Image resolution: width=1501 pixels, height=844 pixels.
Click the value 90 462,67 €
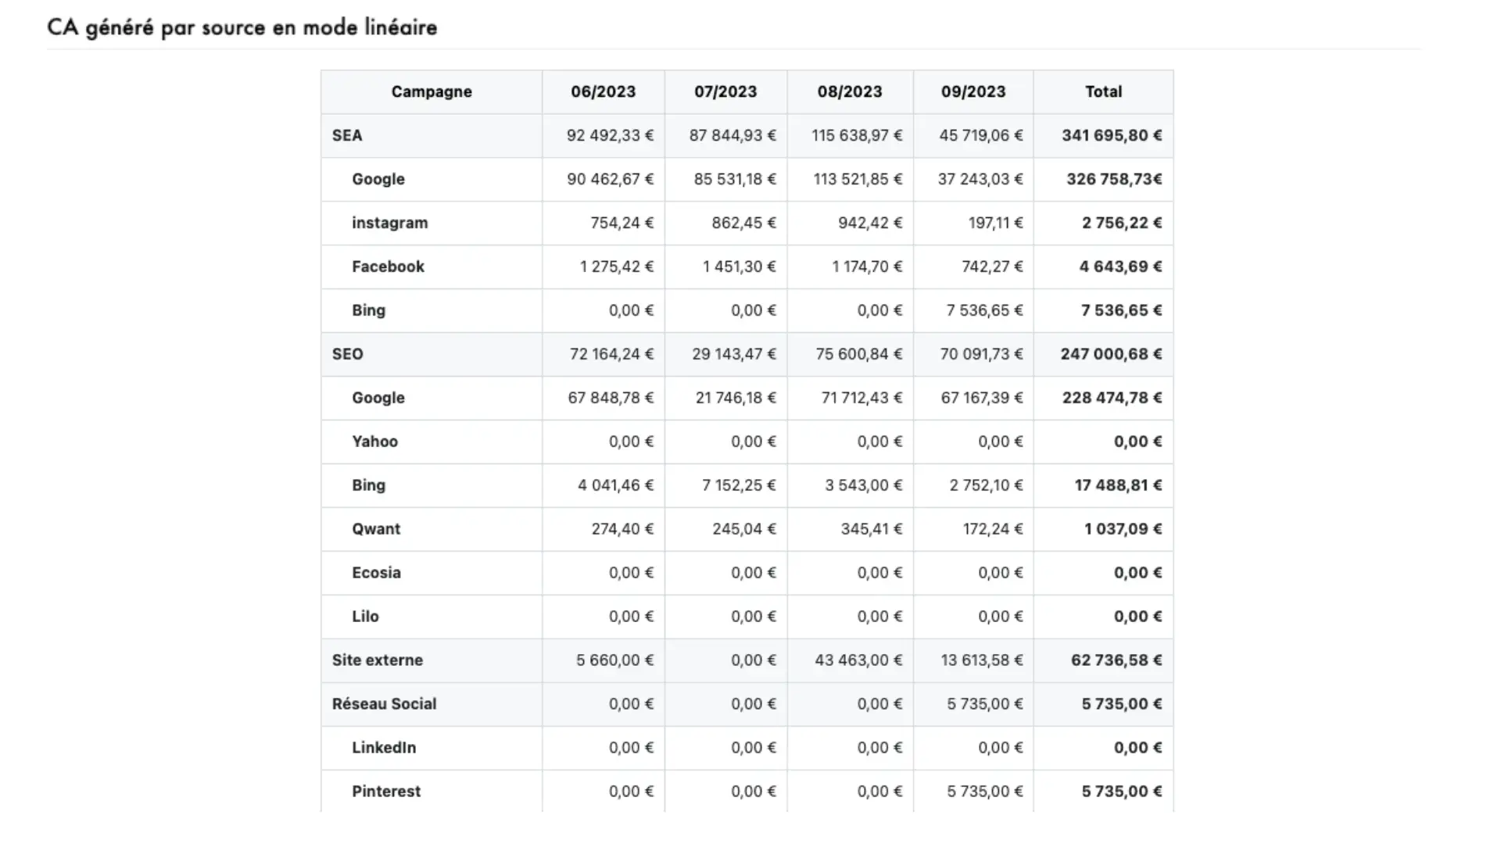(610, 179)
